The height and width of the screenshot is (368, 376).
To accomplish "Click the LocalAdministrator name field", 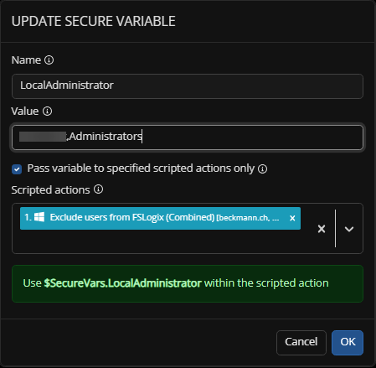I will 188,86.
